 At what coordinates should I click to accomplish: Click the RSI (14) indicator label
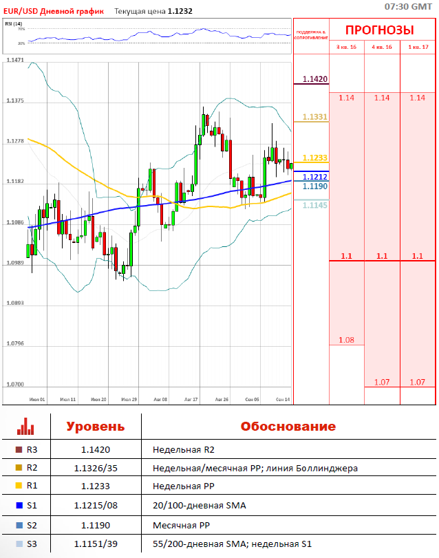tap(14, 24)
